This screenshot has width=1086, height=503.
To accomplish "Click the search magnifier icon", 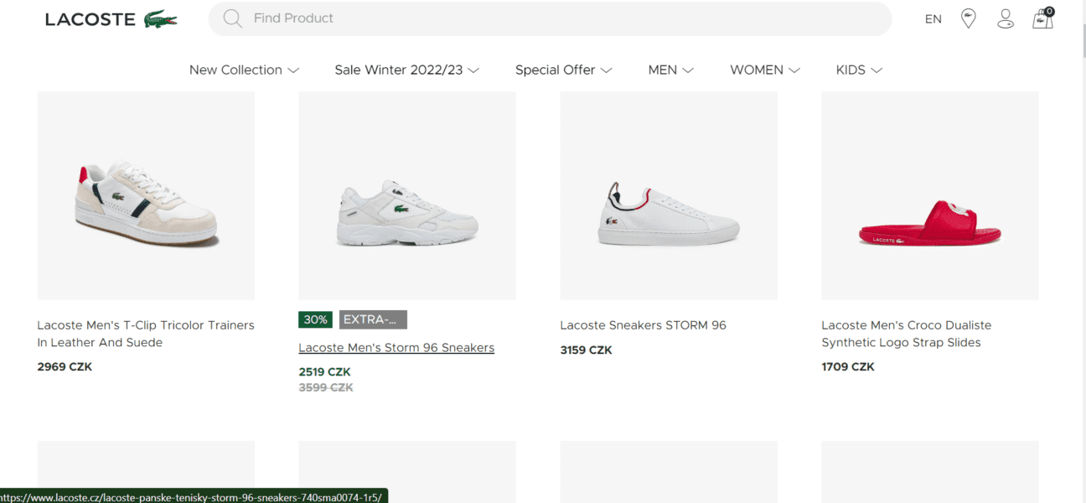I will click(x=233, y=18).
